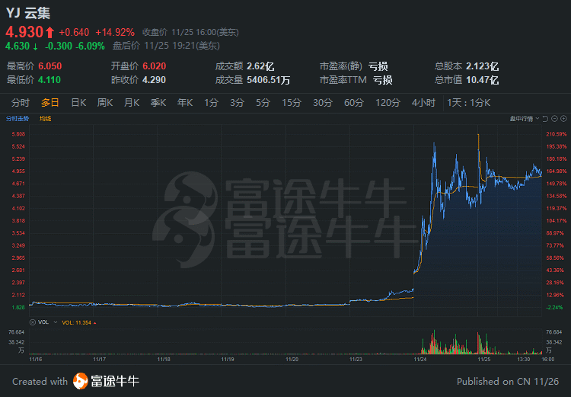Switch to the 年K yearly chart tab
571x397 pixels.
click(x=185, y=103)
